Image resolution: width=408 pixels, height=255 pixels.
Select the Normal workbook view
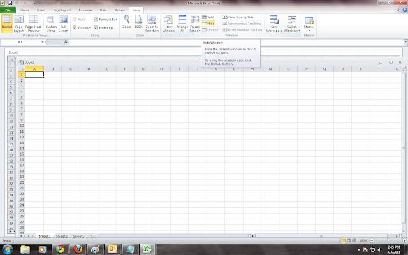click(7, 24)
